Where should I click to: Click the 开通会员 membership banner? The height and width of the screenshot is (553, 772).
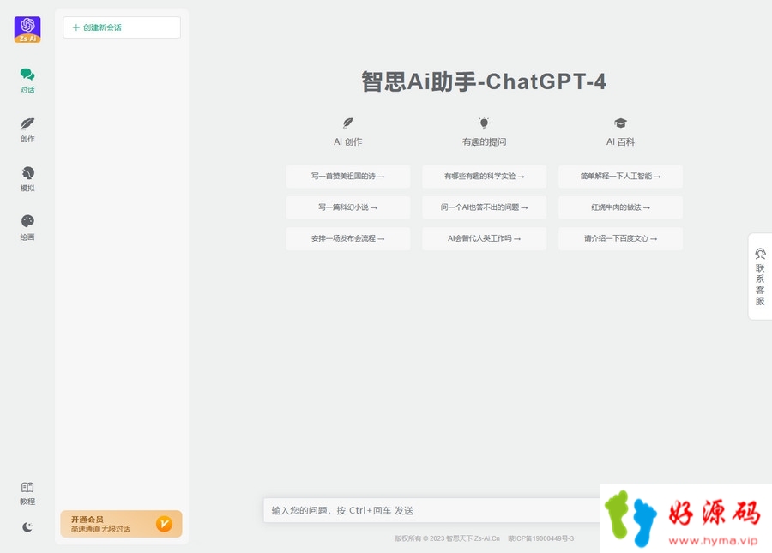[x=121, y=524]
